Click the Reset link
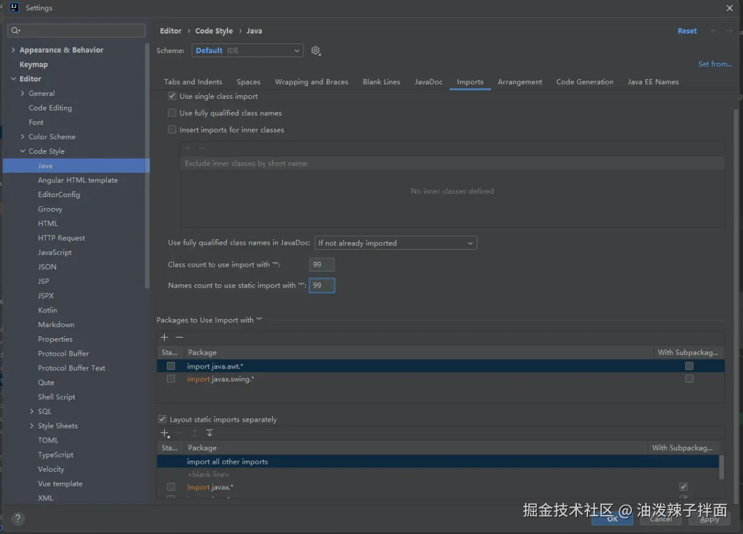Image resolution: width=743 pixels, height=534 pixels. [687, 31]
